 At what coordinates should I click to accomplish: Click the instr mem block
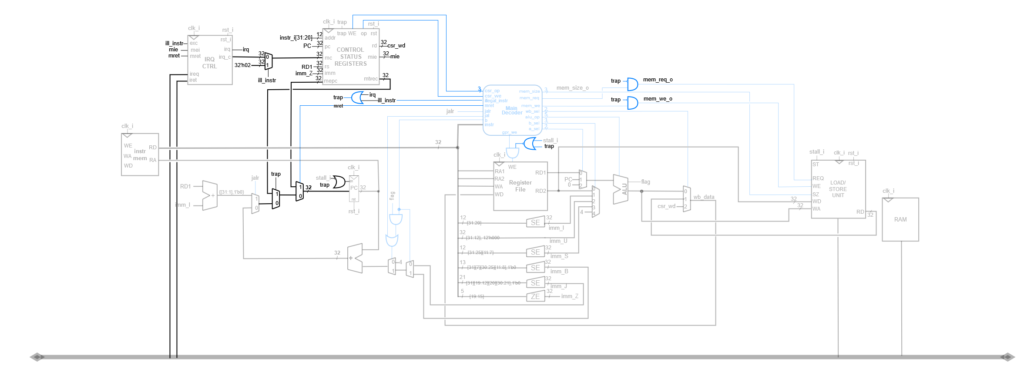tap(140, 154)
